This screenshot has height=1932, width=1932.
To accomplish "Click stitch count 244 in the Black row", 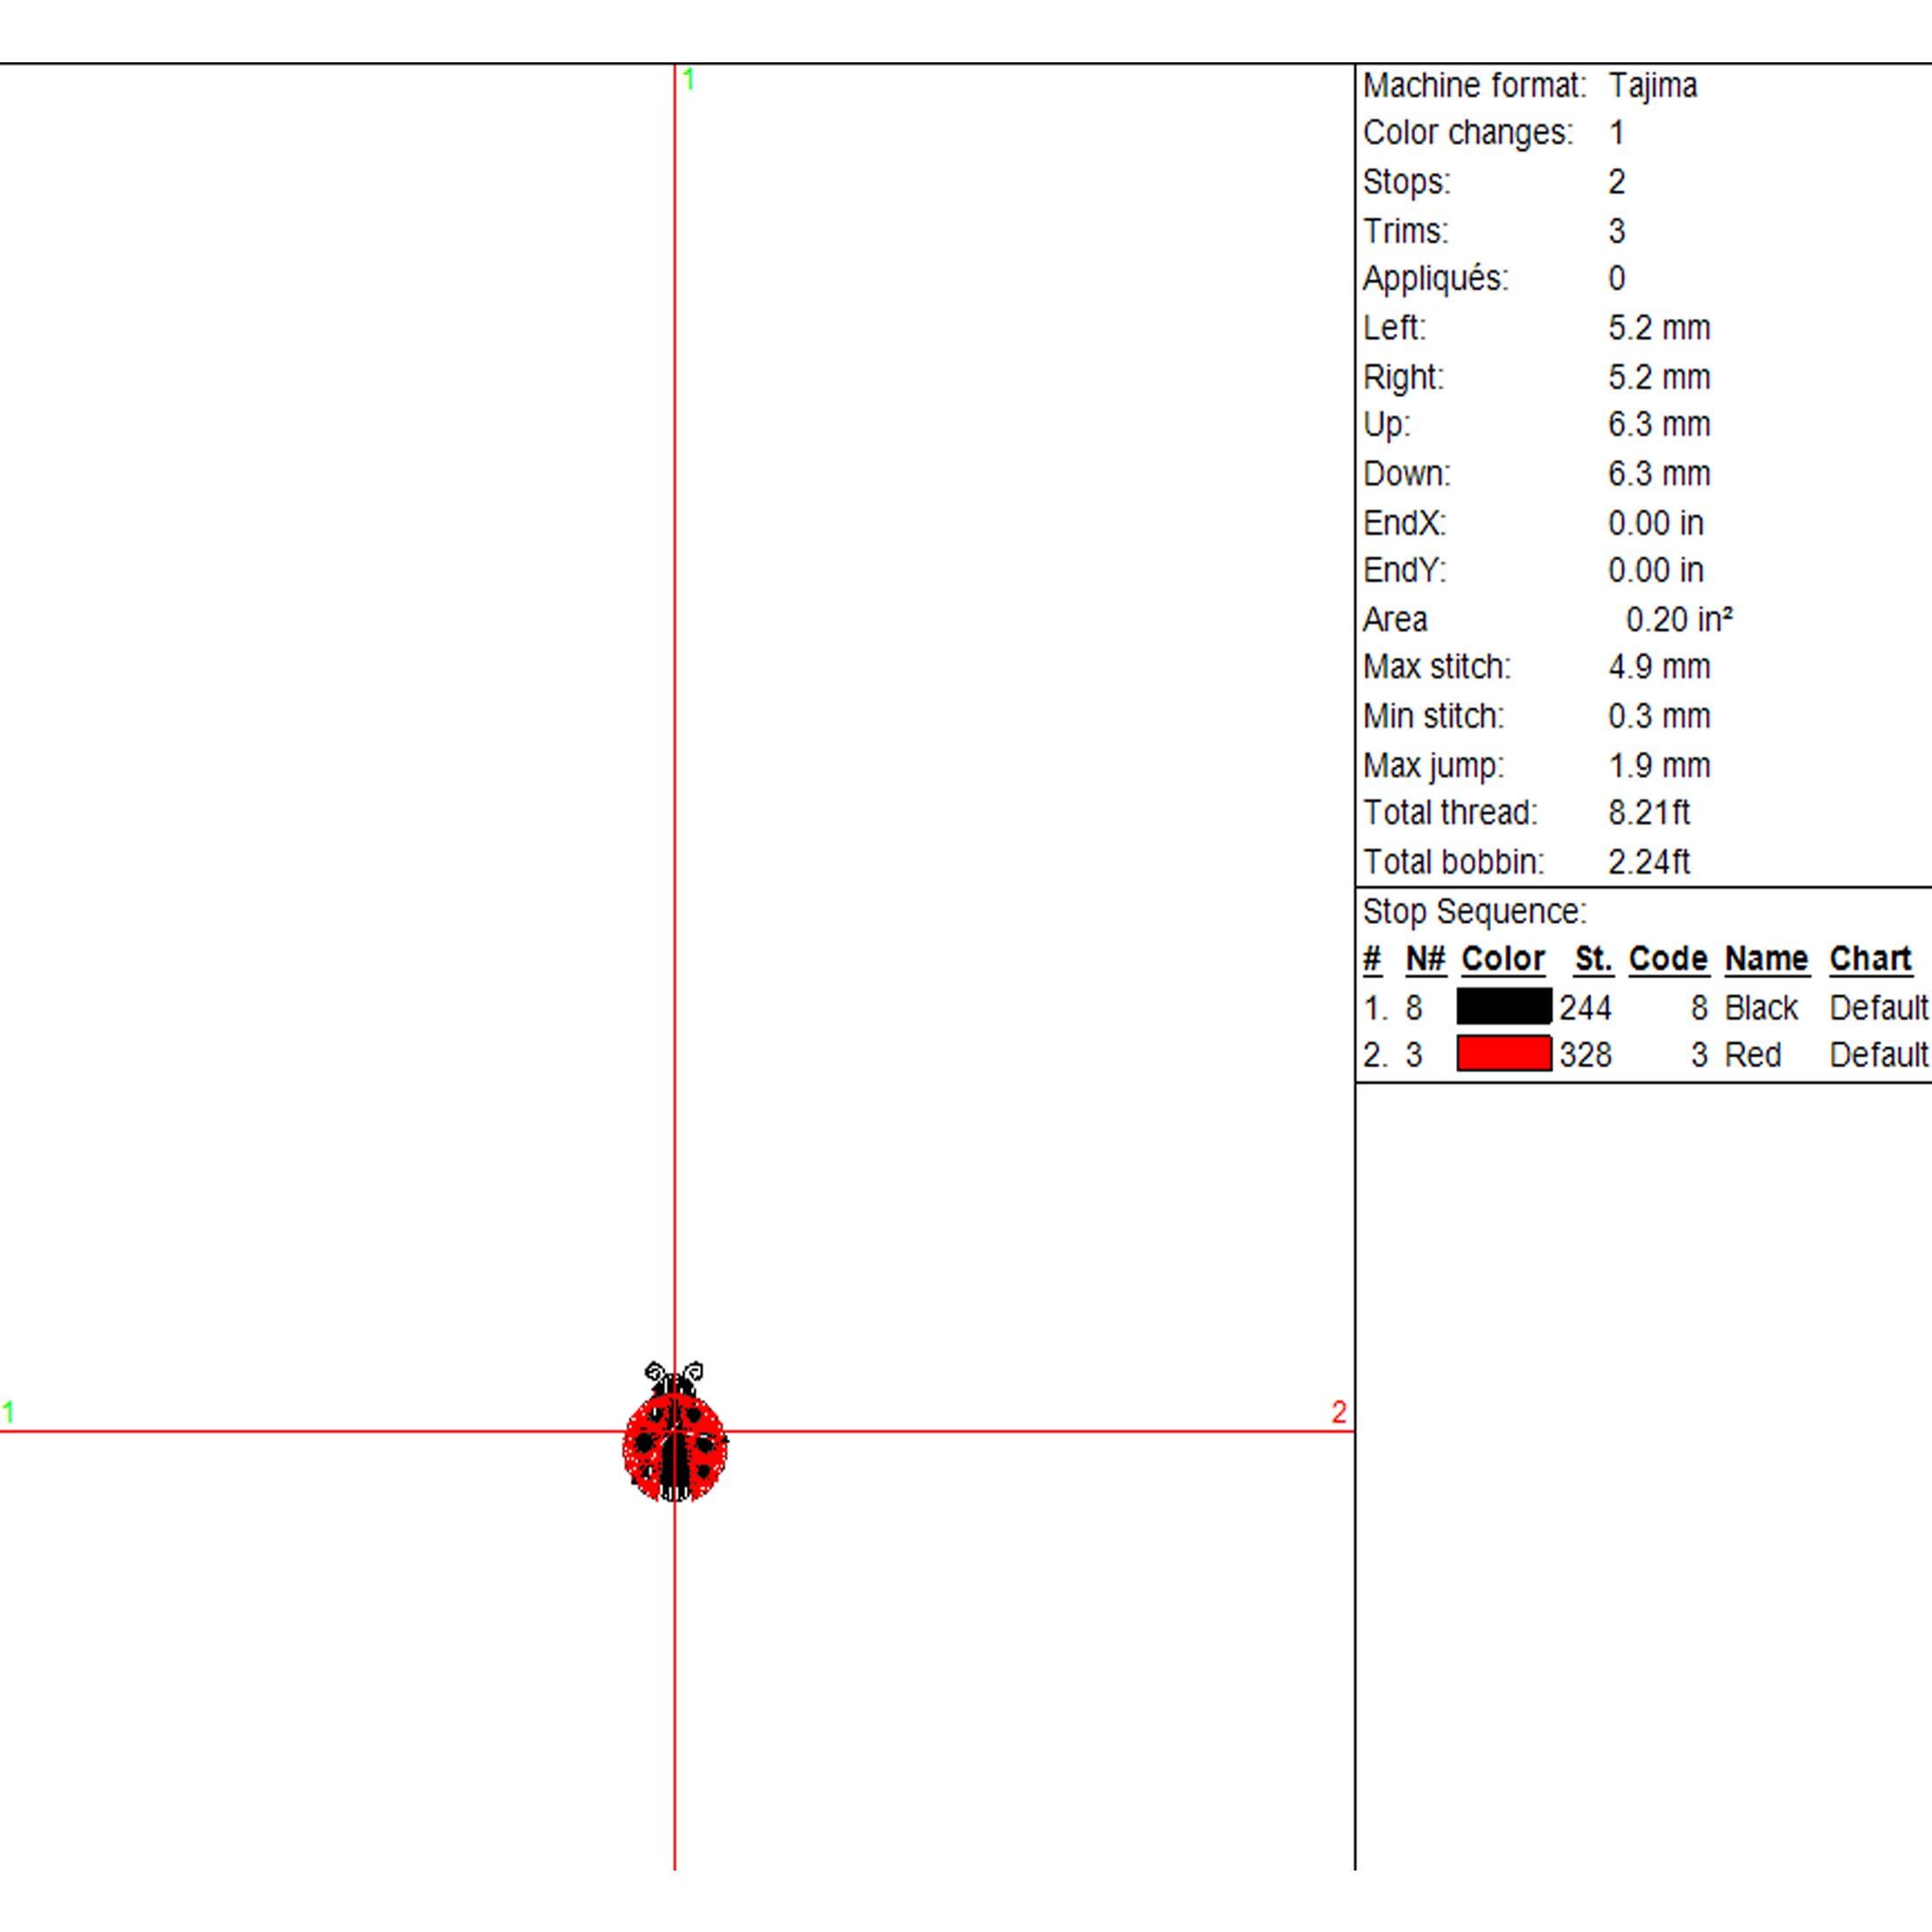I will pos(1585,1007).
